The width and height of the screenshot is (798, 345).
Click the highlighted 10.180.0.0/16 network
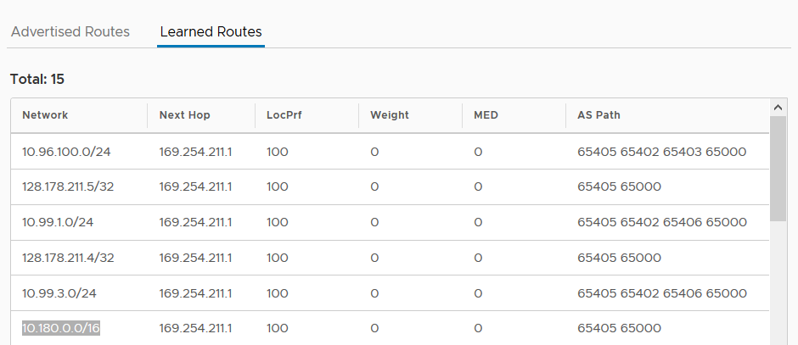pos(60,328)
